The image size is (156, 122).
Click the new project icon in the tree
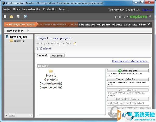tap(7, 37)
